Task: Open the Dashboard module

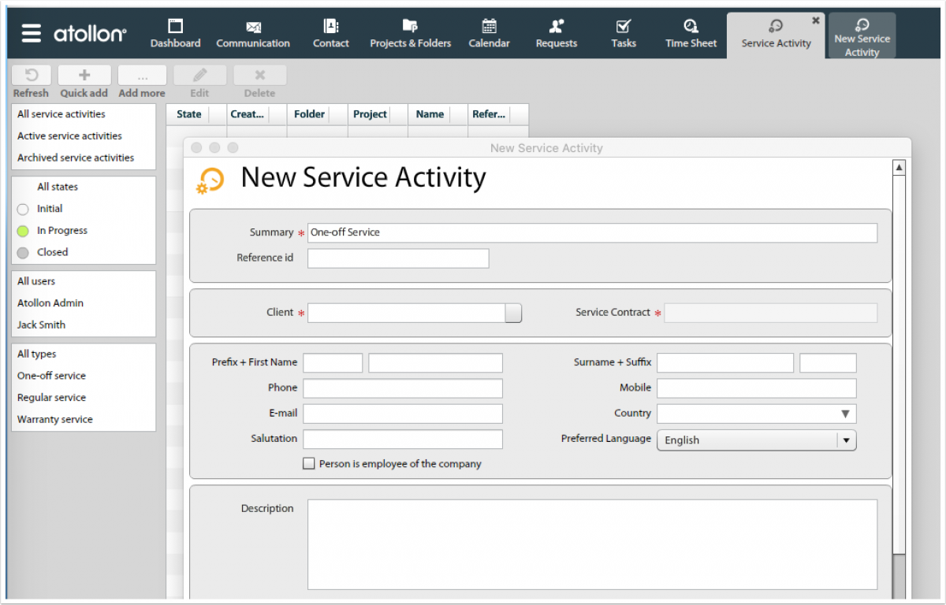Action: 175,35
